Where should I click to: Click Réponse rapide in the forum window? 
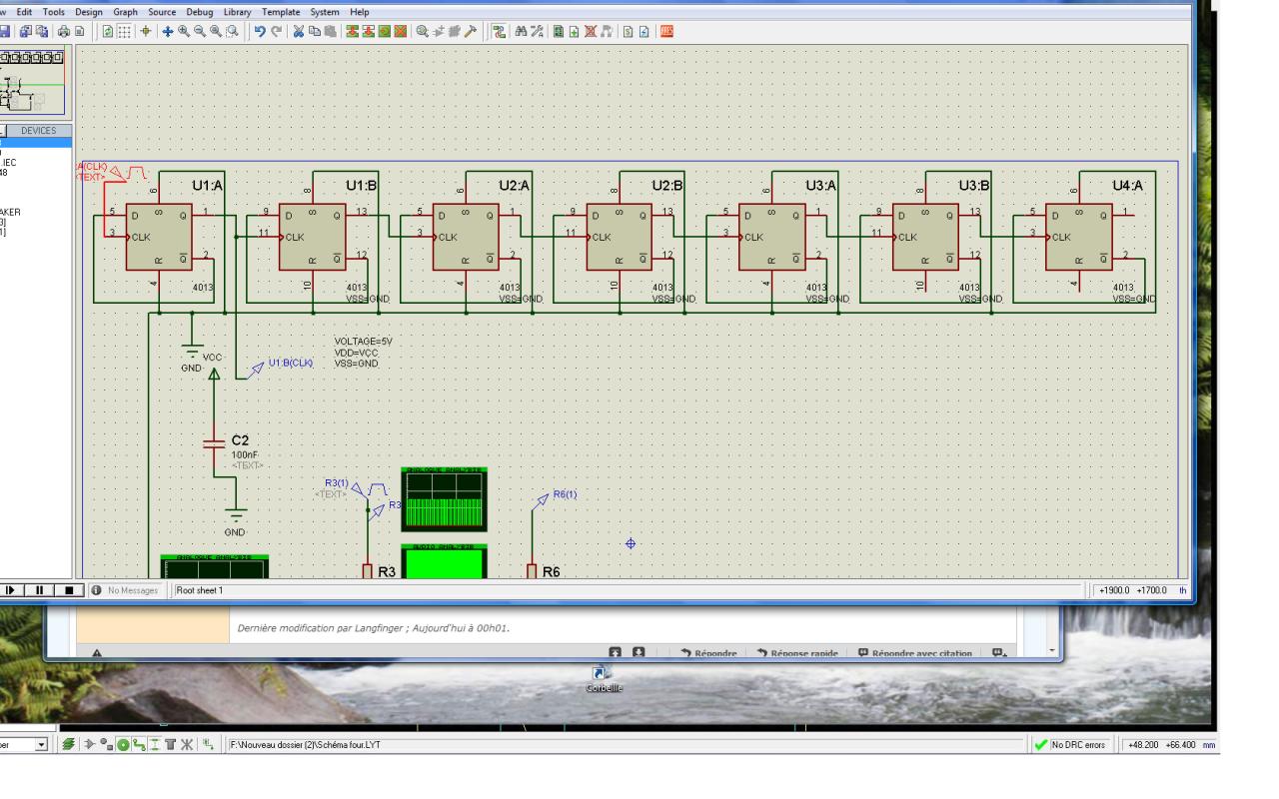(x=796, y=654)
